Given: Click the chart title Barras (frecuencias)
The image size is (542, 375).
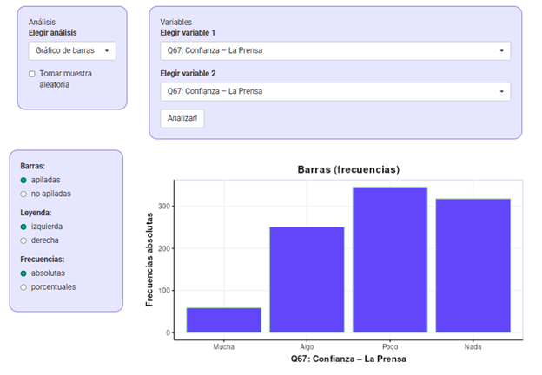Looking at the screenshot, I should tap(348, 169).
